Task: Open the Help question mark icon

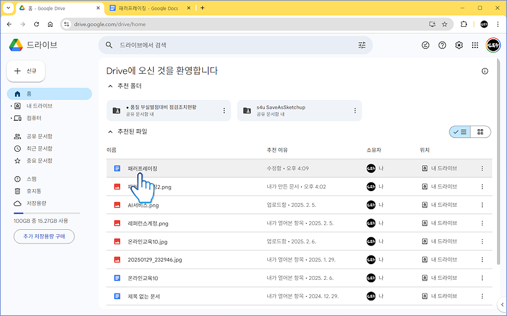Action: tap(442, 46)
